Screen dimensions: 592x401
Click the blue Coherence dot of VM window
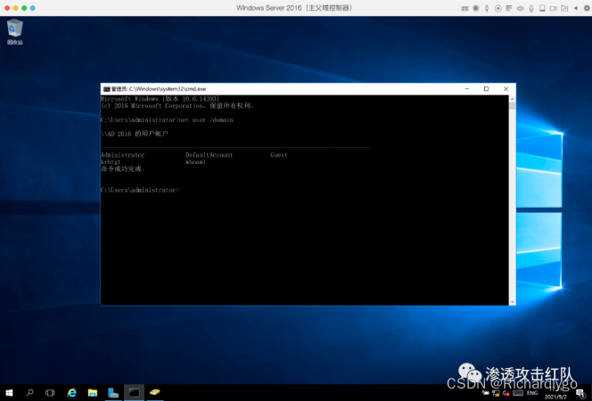pyautogui.click(x=33, y=8)
